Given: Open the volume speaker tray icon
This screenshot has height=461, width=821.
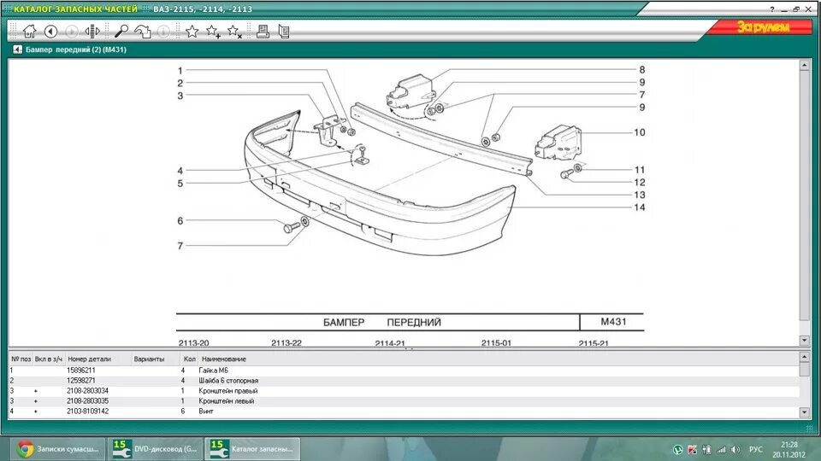Looking at the screenshot, I should pos(735,449).
